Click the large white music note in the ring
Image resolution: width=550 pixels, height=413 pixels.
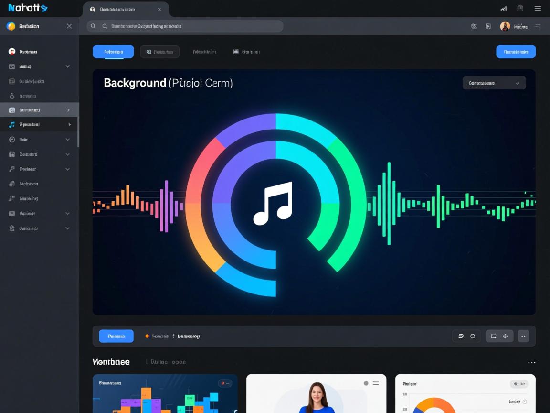pyautogui.click(x=273, y=203)
